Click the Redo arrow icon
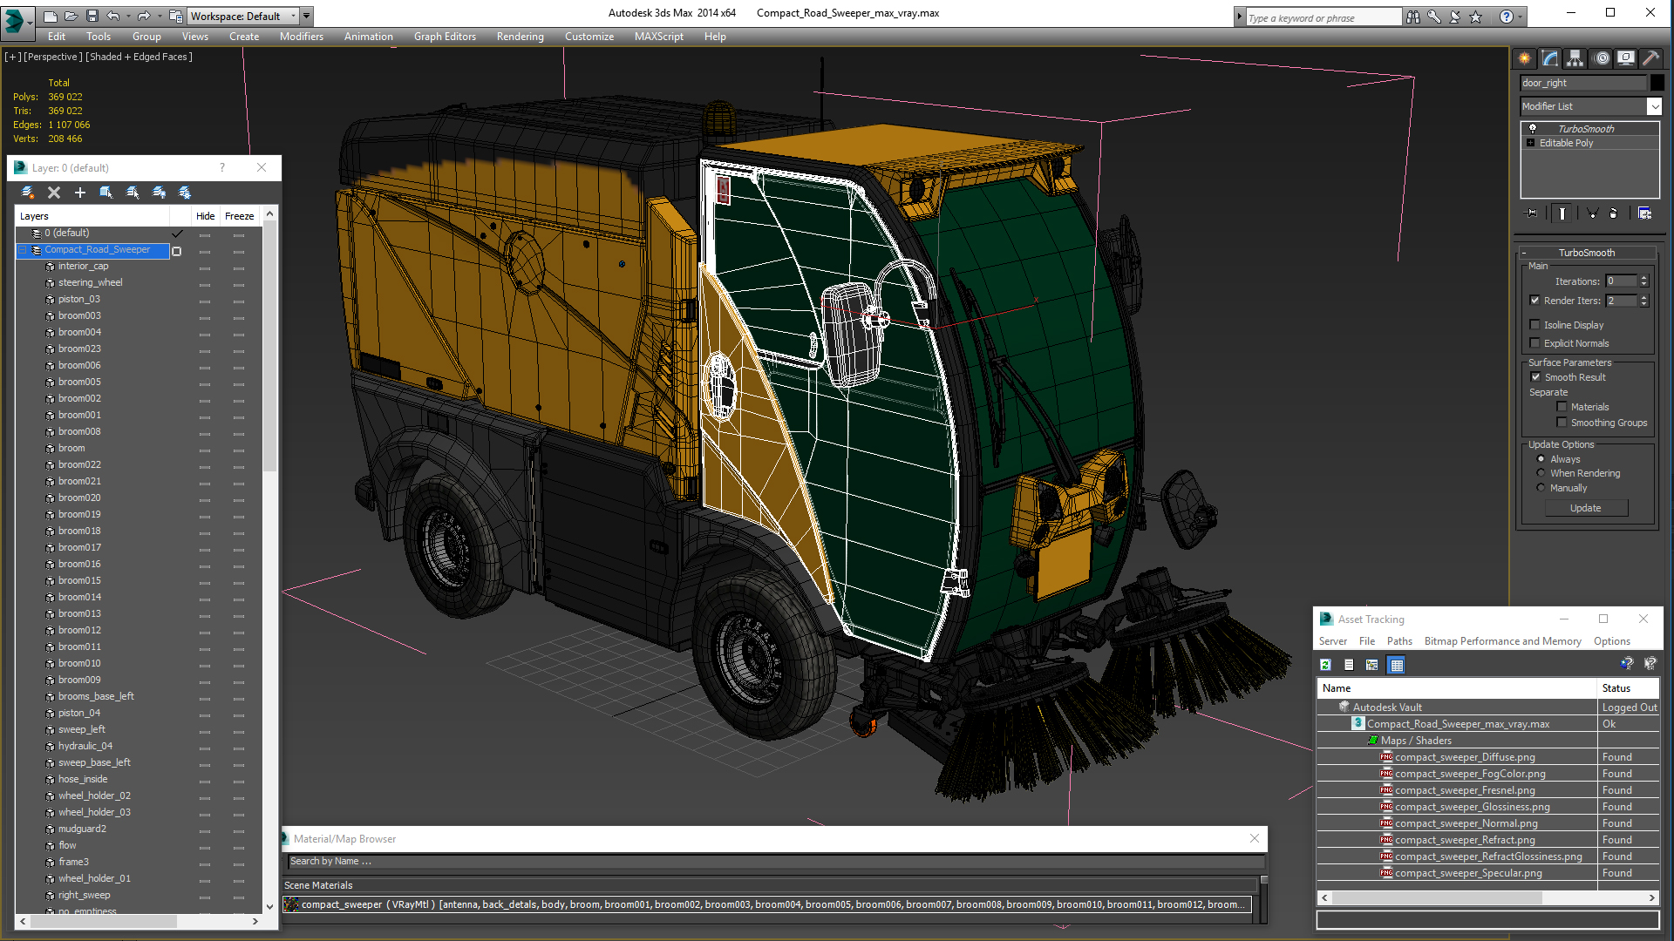The width and height of the screenshot is (1674, 941). click(144, 16)
